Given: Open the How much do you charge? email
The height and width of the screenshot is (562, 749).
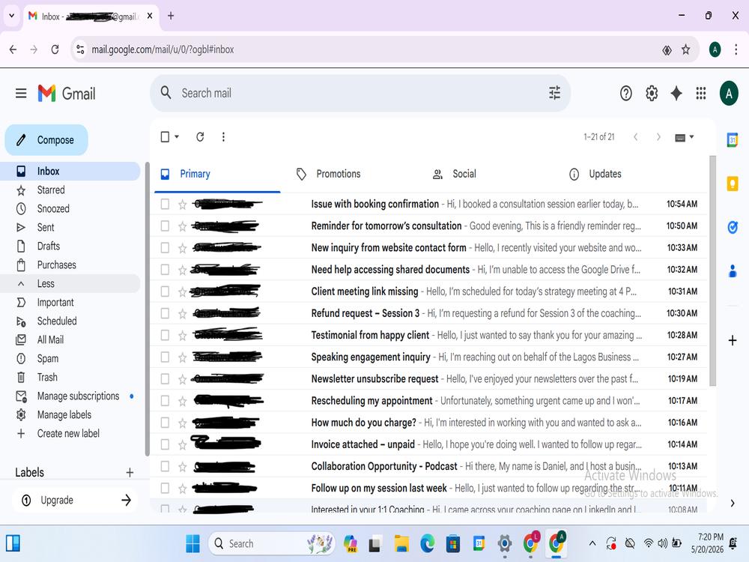Looking at the screenshot, I should pos(429,423).
